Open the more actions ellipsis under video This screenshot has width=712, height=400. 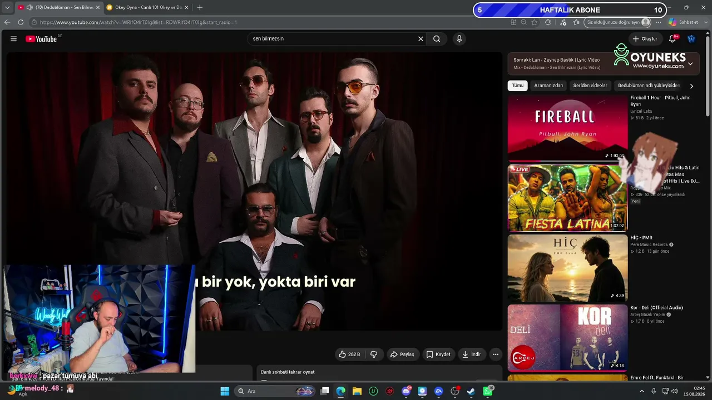coord(496,354)
